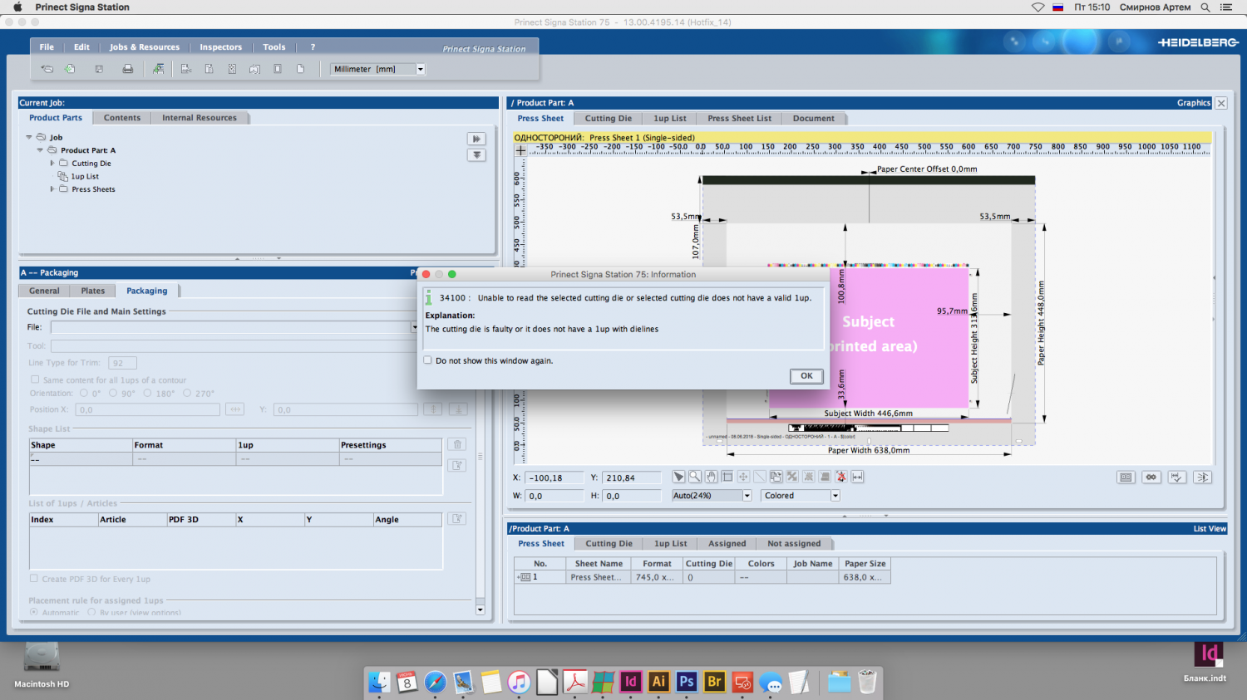The image size is (1247, 700).
Task: Open the Jobs & Resources menu
Action: click(x=145, y=47)
